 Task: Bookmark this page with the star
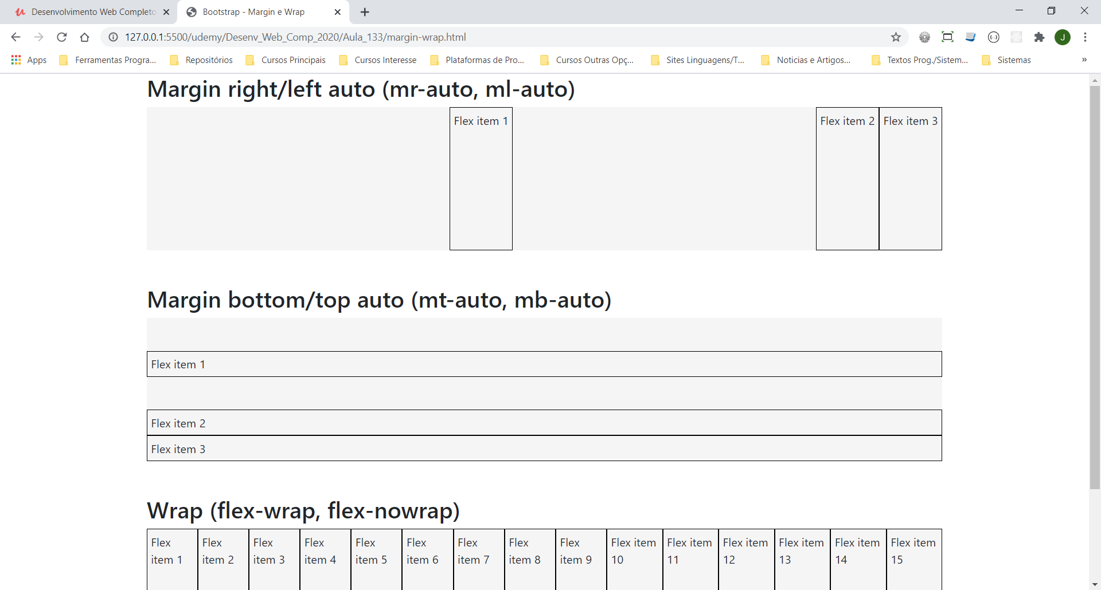pos(896,37)
